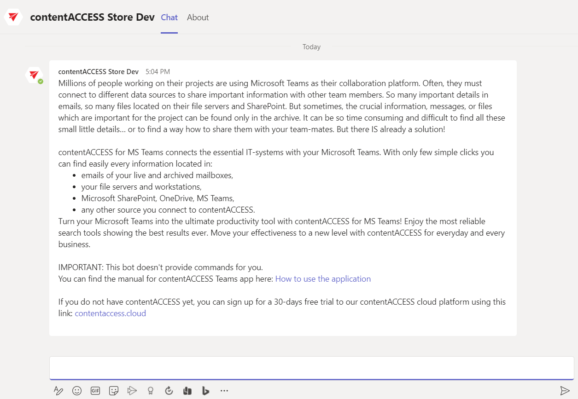Insert a GIF from the toolbar

click(x=95, y=391)
